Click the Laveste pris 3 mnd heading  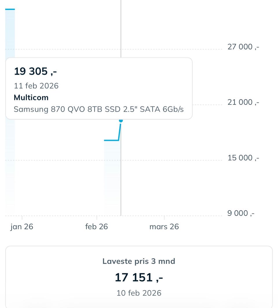(139, 261)
